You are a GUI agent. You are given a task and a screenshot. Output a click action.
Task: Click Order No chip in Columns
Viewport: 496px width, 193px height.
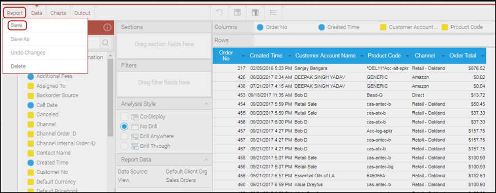[x=272, y=27]
